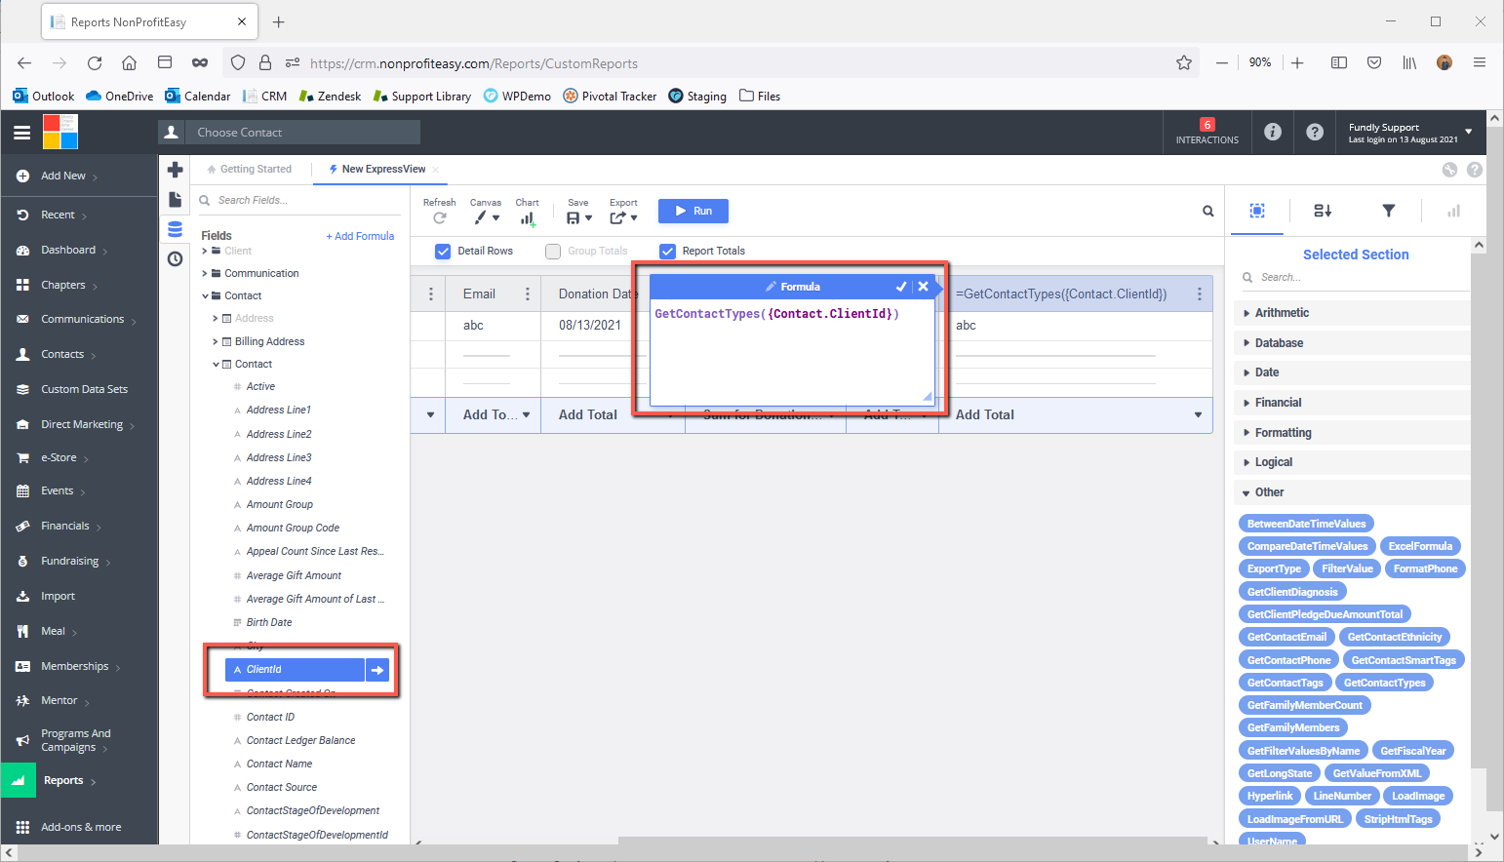
Task: Cancel the Formula editor with X
Action: click(923, 287)
